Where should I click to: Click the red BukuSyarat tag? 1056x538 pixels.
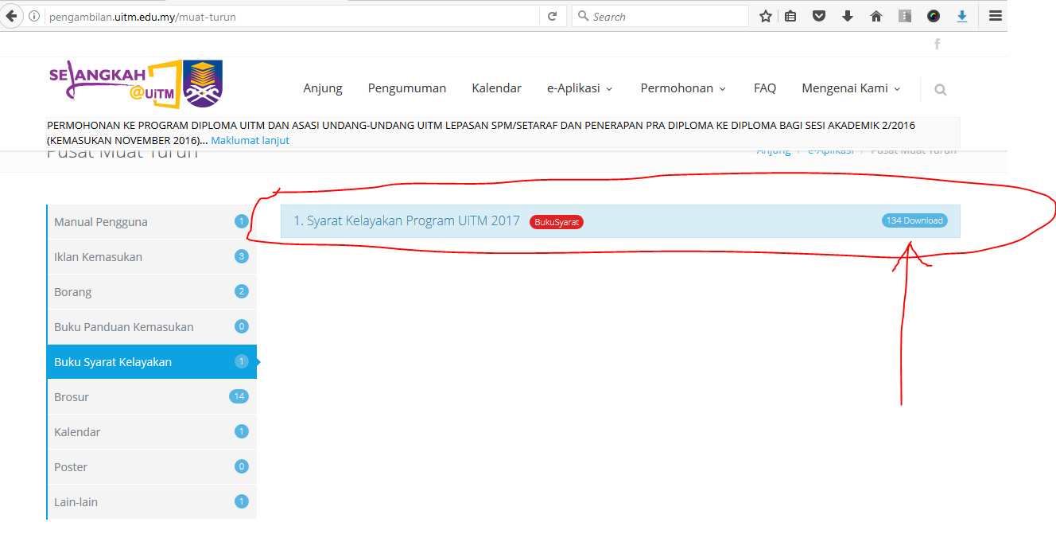557,222
